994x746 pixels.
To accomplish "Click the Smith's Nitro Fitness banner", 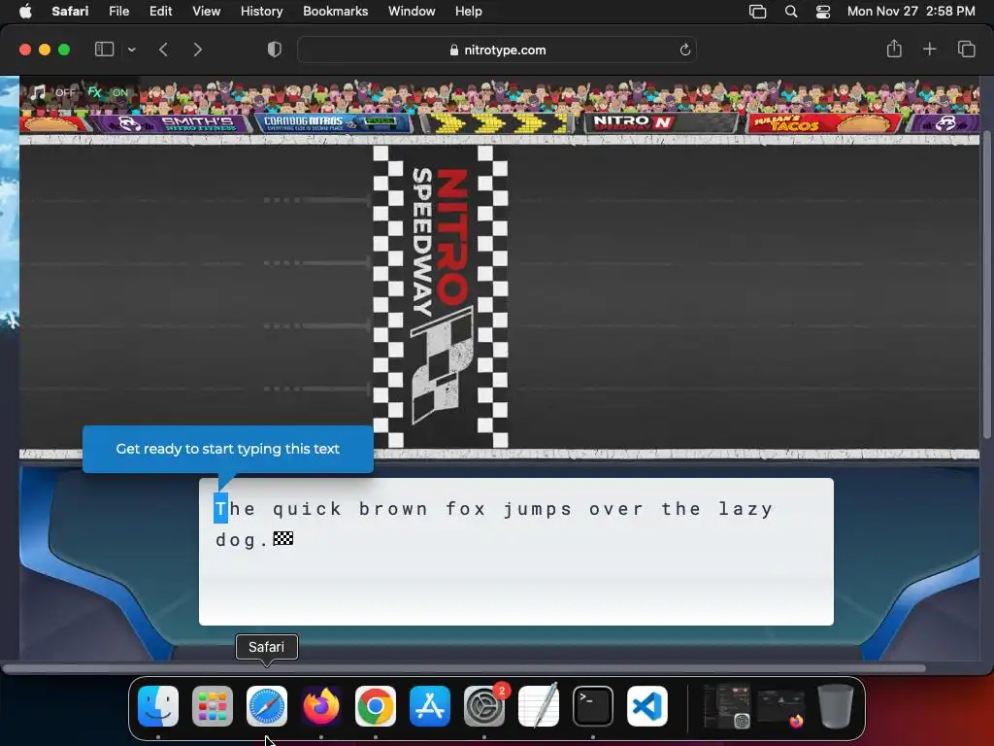I will [x=173, y=123].
